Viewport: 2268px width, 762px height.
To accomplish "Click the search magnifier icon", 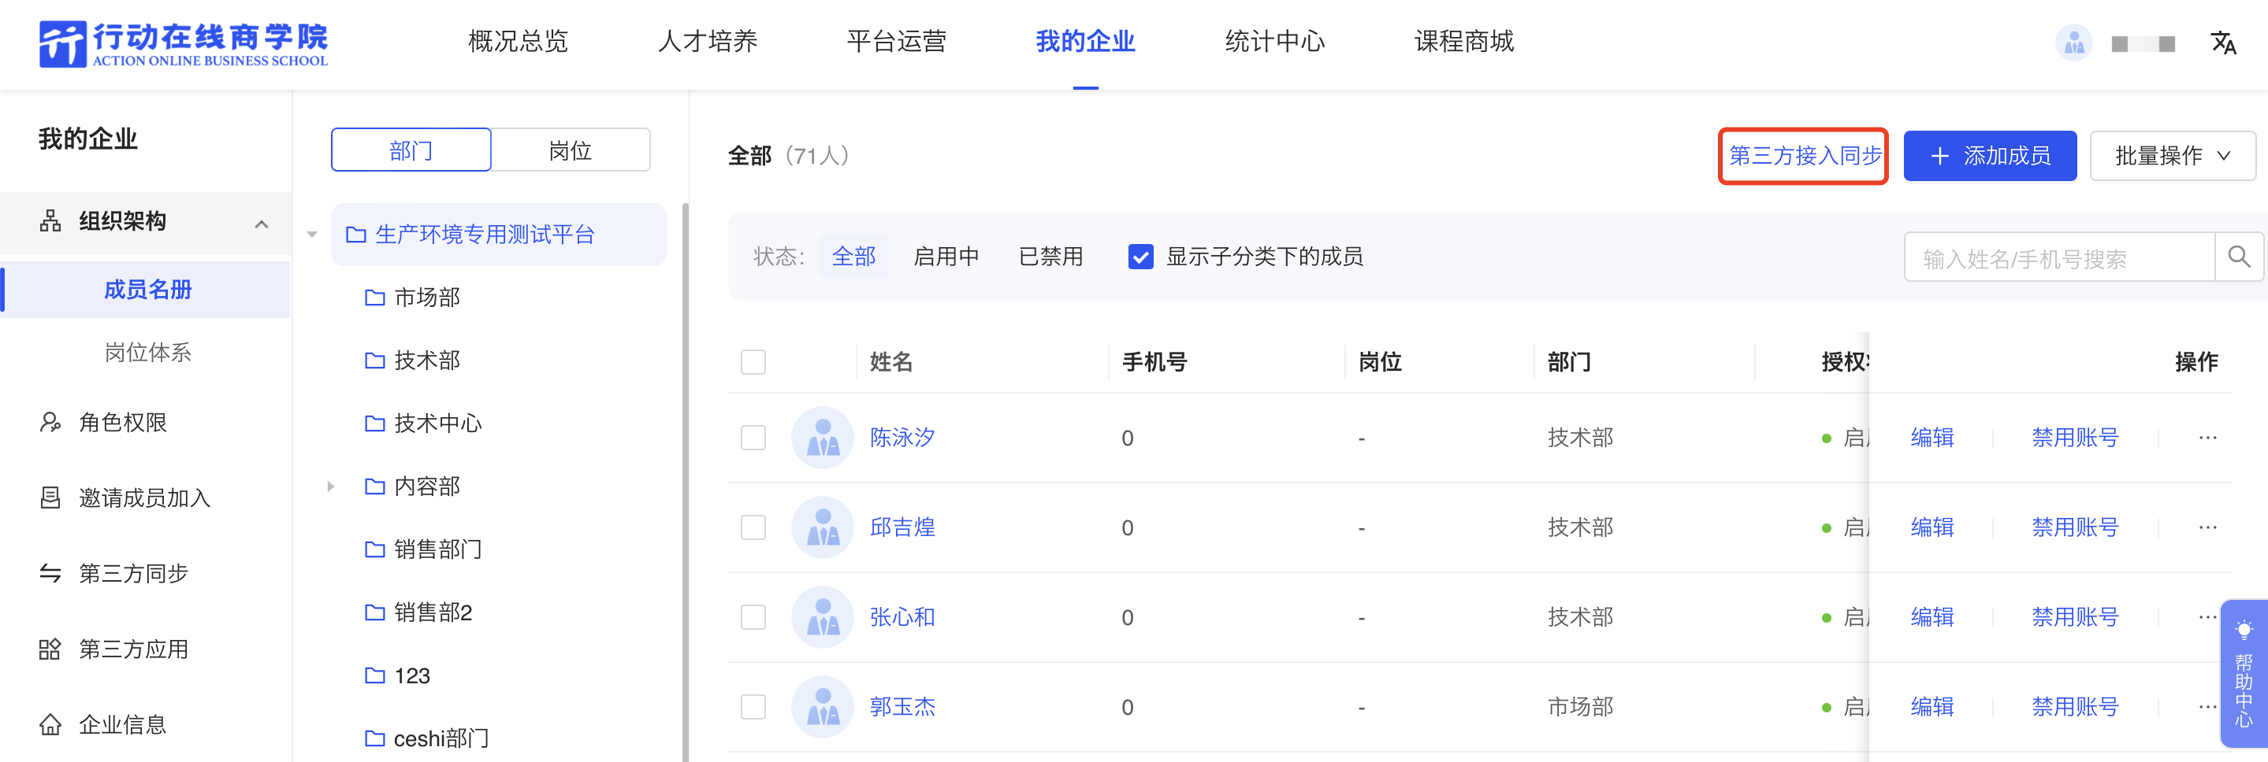I will (x=2238, y=257).
